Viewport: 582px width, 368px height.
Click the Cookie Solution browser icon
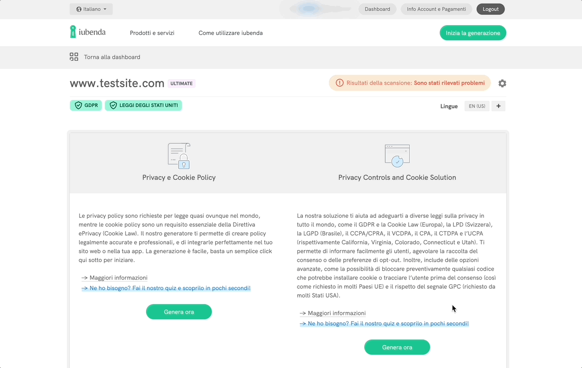[x=397, y=155]
